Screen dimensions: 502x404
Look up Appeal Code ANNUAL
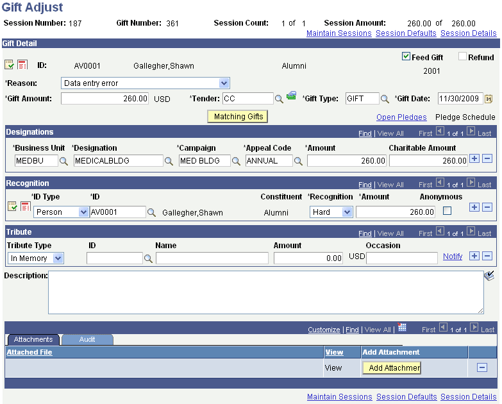point(298,161)
